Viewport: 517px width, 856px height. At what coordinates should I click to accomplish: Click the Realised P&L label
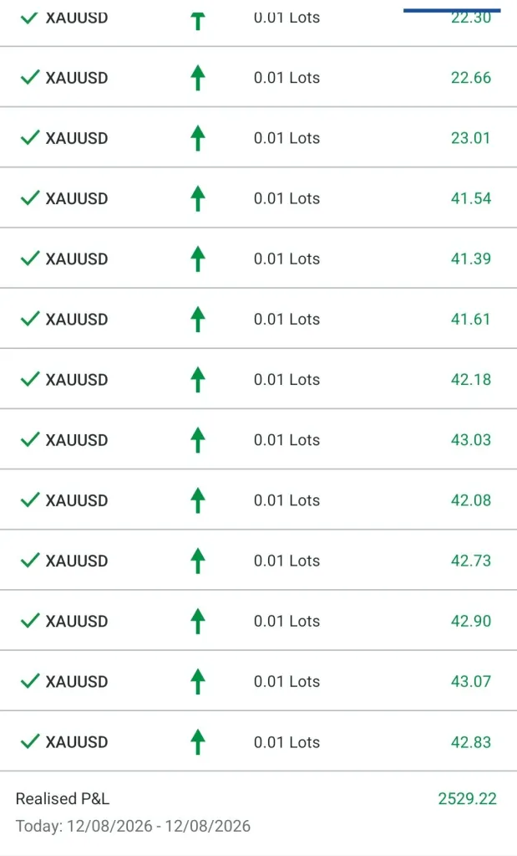[x=63, y=798]
